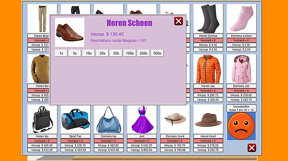Click the Jurk name label
The image size is (288, 161).
coord(142,136)
